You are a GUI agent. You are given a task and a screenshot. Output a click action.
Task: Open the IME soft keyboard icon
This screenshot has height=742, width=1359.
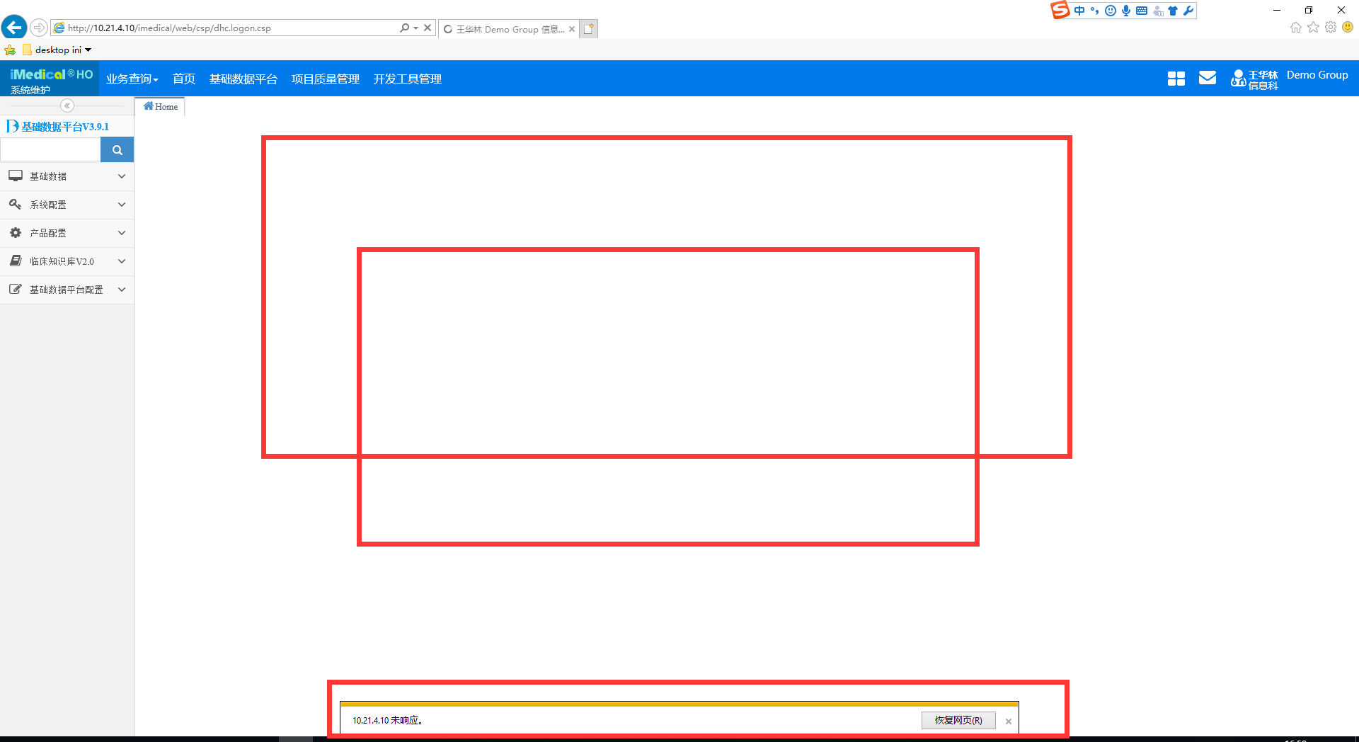pyautogui.click(x=1142, y=10)
